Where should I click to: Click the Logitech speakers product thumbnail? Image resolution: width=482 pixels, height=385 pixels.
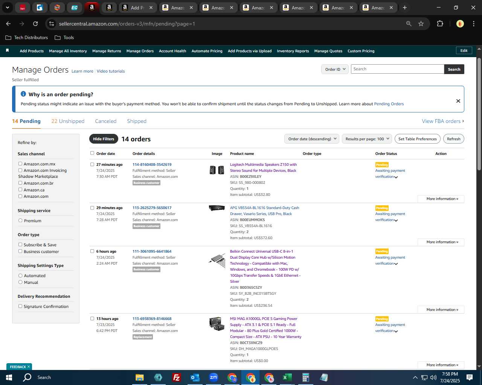tap(217, 170)
